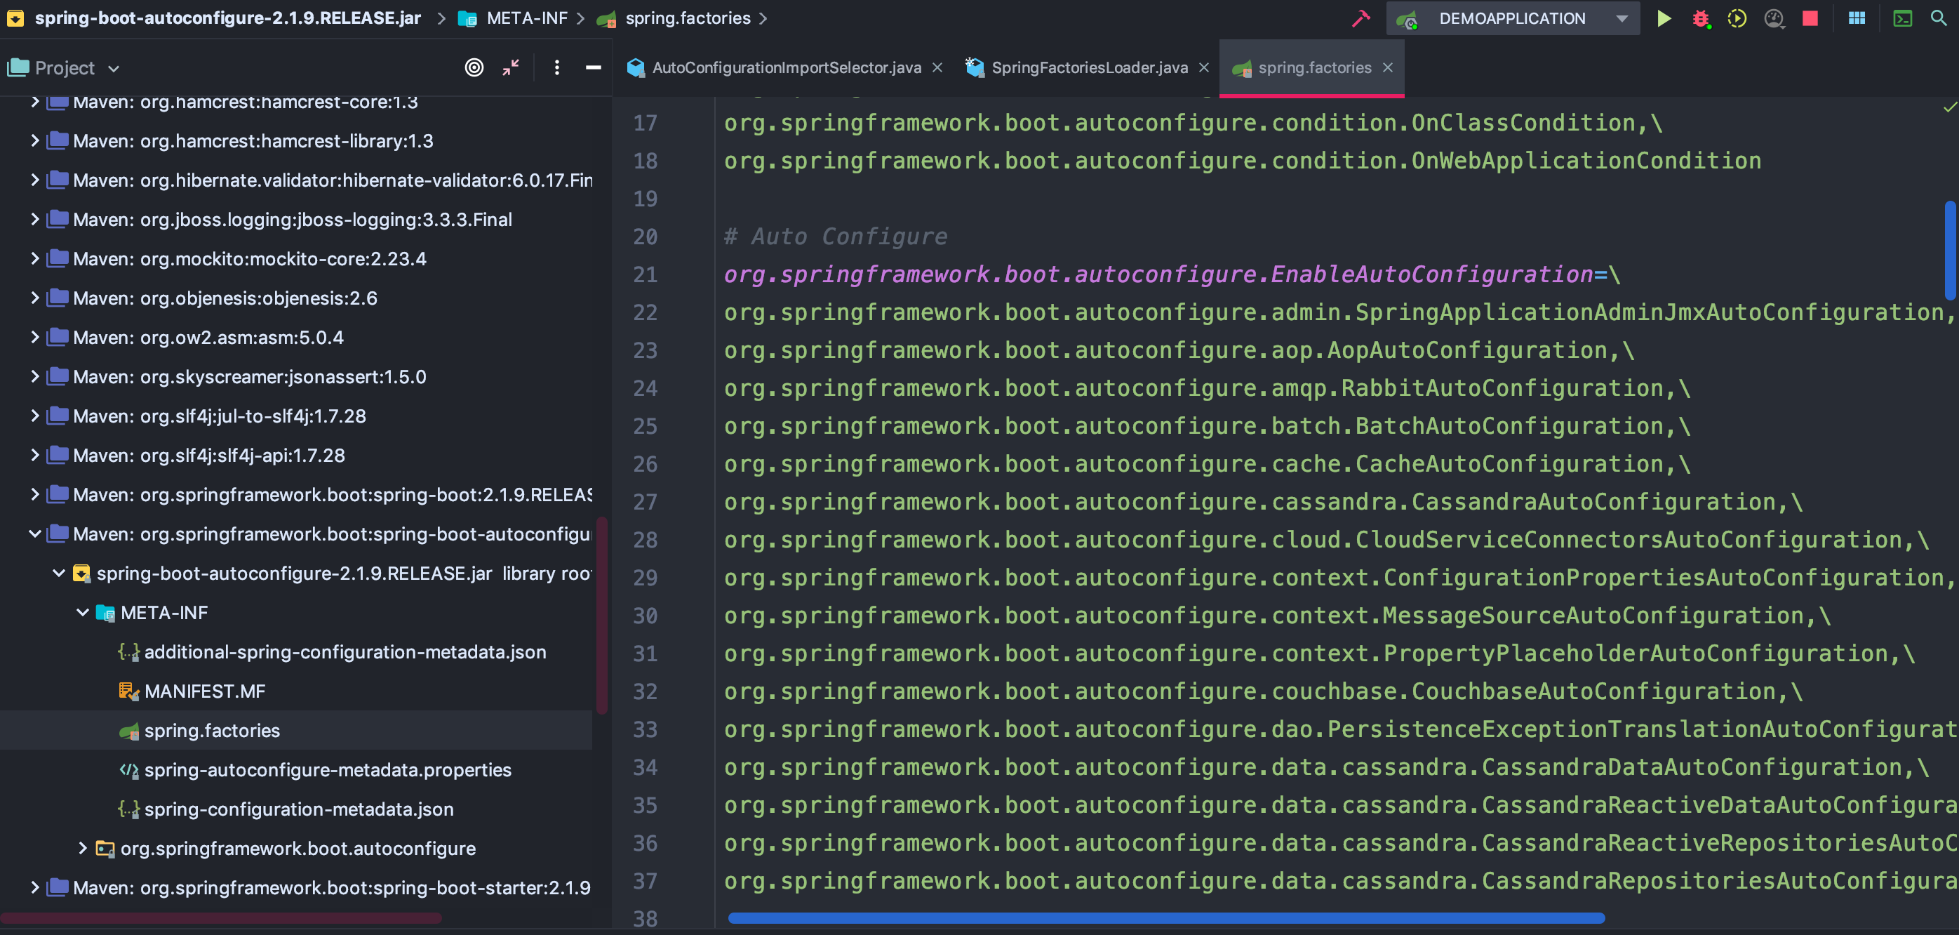The image size is (1959, 935).
Task: Click line number 21 in gutter
Action: pos(645,274)
